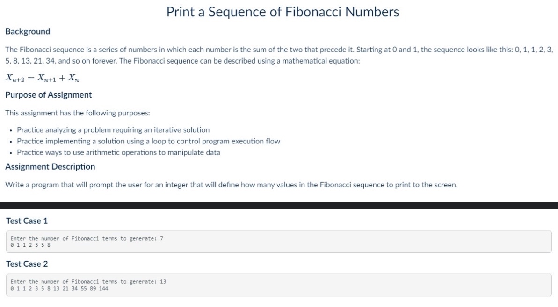Click the '0 1 1 2 3 5 8' output line in Test Case 1

30,245
